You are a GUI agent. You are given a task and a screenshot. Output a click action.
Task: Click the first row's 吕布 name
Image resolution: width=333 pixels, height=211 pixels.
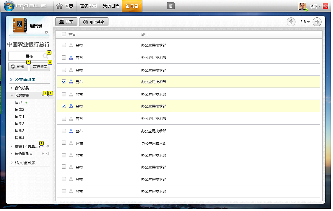pos(79,45)
